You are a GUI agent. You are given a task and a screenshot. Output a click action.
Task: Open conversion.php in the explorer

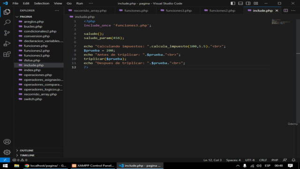39,36
